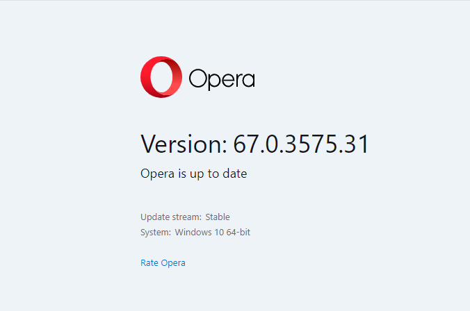Click the white center of the Opera logo
Image resolution: width=470 pixels, height=311 pixels.
[162, 77]
